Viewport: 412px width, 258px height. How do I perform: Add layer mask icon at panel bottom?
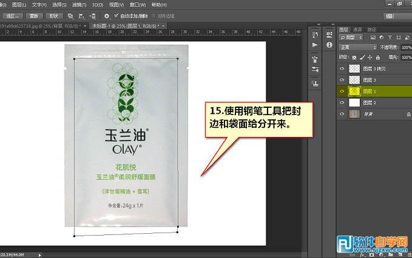click(371, 254)
